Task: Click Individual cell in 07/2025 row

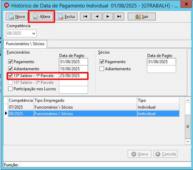Action: point(158,107)
